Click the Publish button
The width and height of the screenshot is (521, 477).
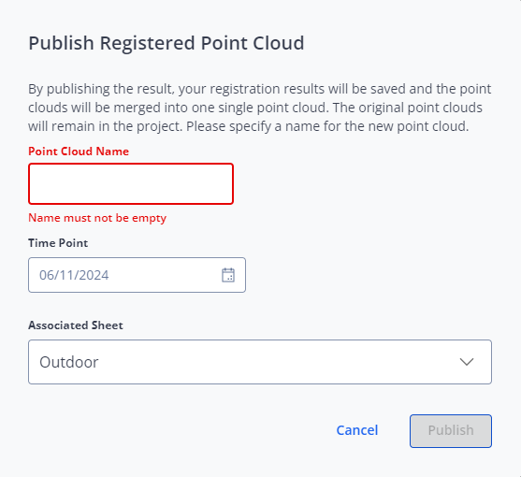(451, 431)
